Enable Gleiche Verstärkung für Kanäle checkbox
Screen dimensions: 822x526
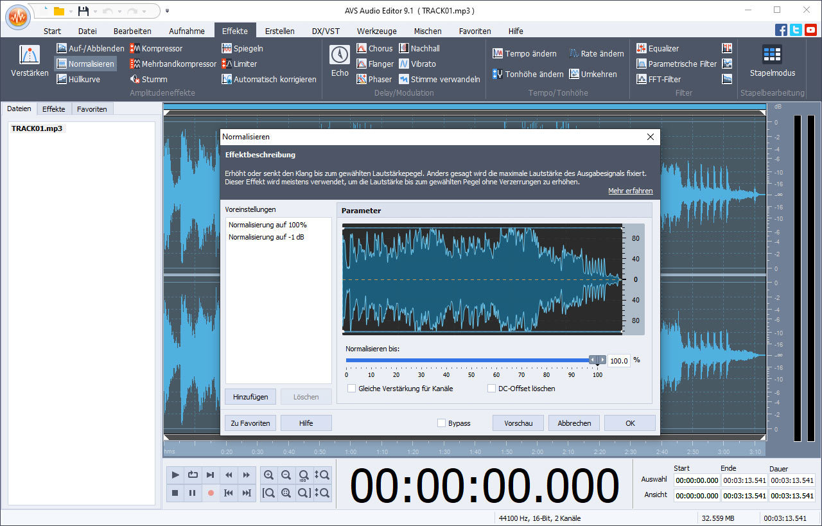[351, 389]
